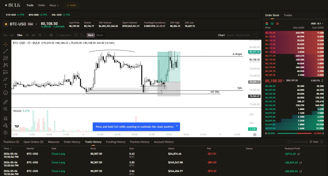The height and width of the screenshot is (176, 328).
Task: Show only asks red order book view
Action: [x=277, y=24]
